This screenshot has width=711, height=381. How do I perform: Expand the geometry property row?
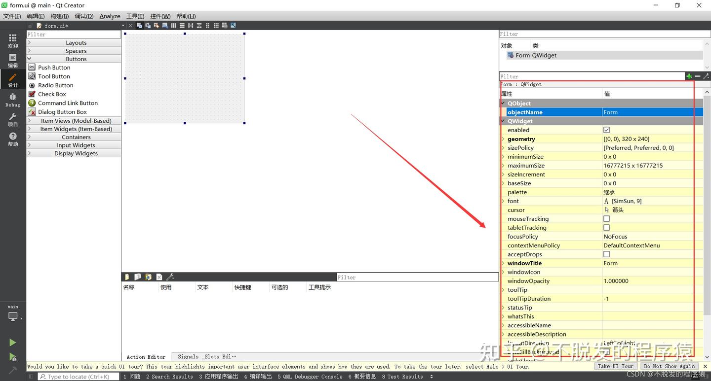503,139
